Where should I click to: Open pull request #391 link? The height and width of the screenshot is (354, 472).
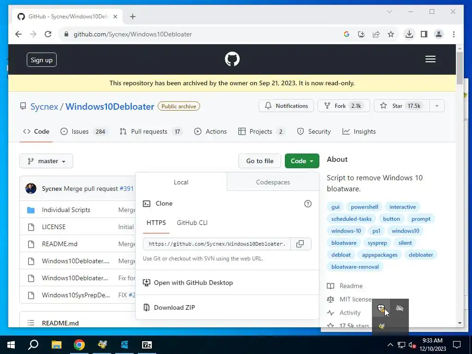[126, 189]
